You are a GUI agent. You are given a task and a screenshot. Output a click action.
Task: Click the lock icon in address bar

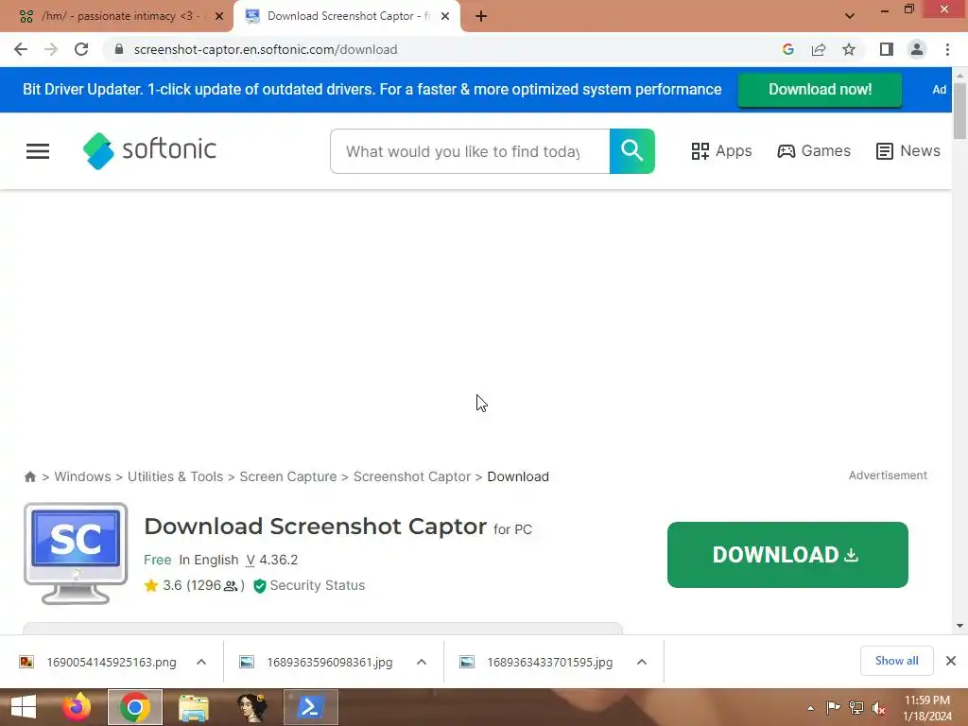119,49
